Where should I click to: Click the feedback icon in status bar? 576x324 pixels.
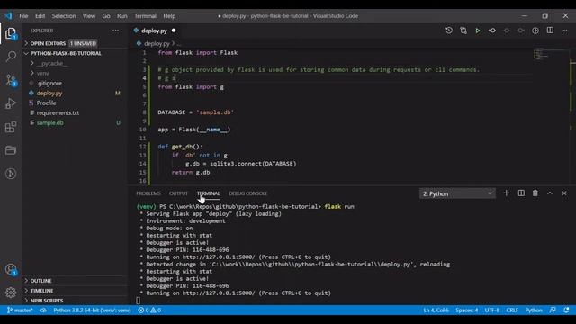pos(553,310)
